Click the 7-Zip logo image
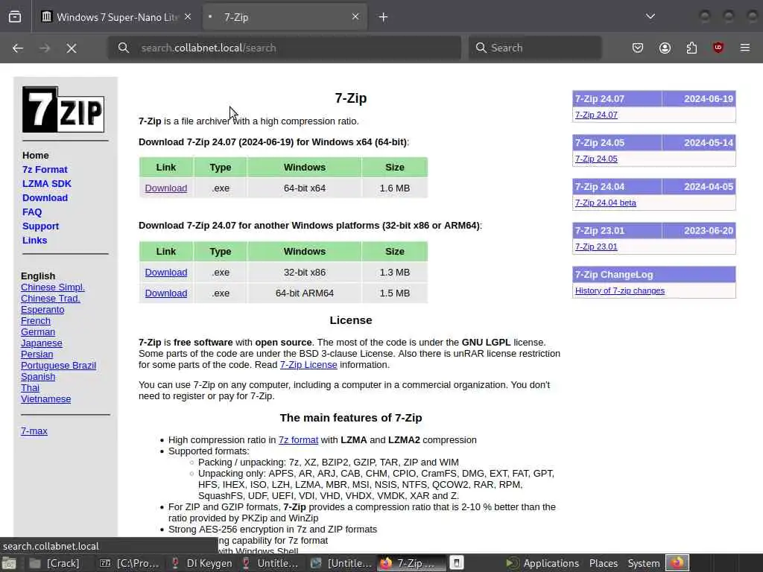763x572 pixels. click(x=63, y=109)
